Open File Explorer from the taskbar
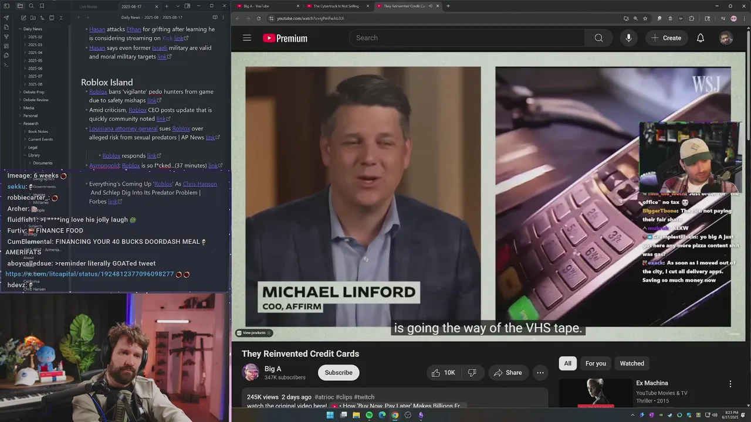751x422 pixels. pyautogui.click(x=356, y=415)
